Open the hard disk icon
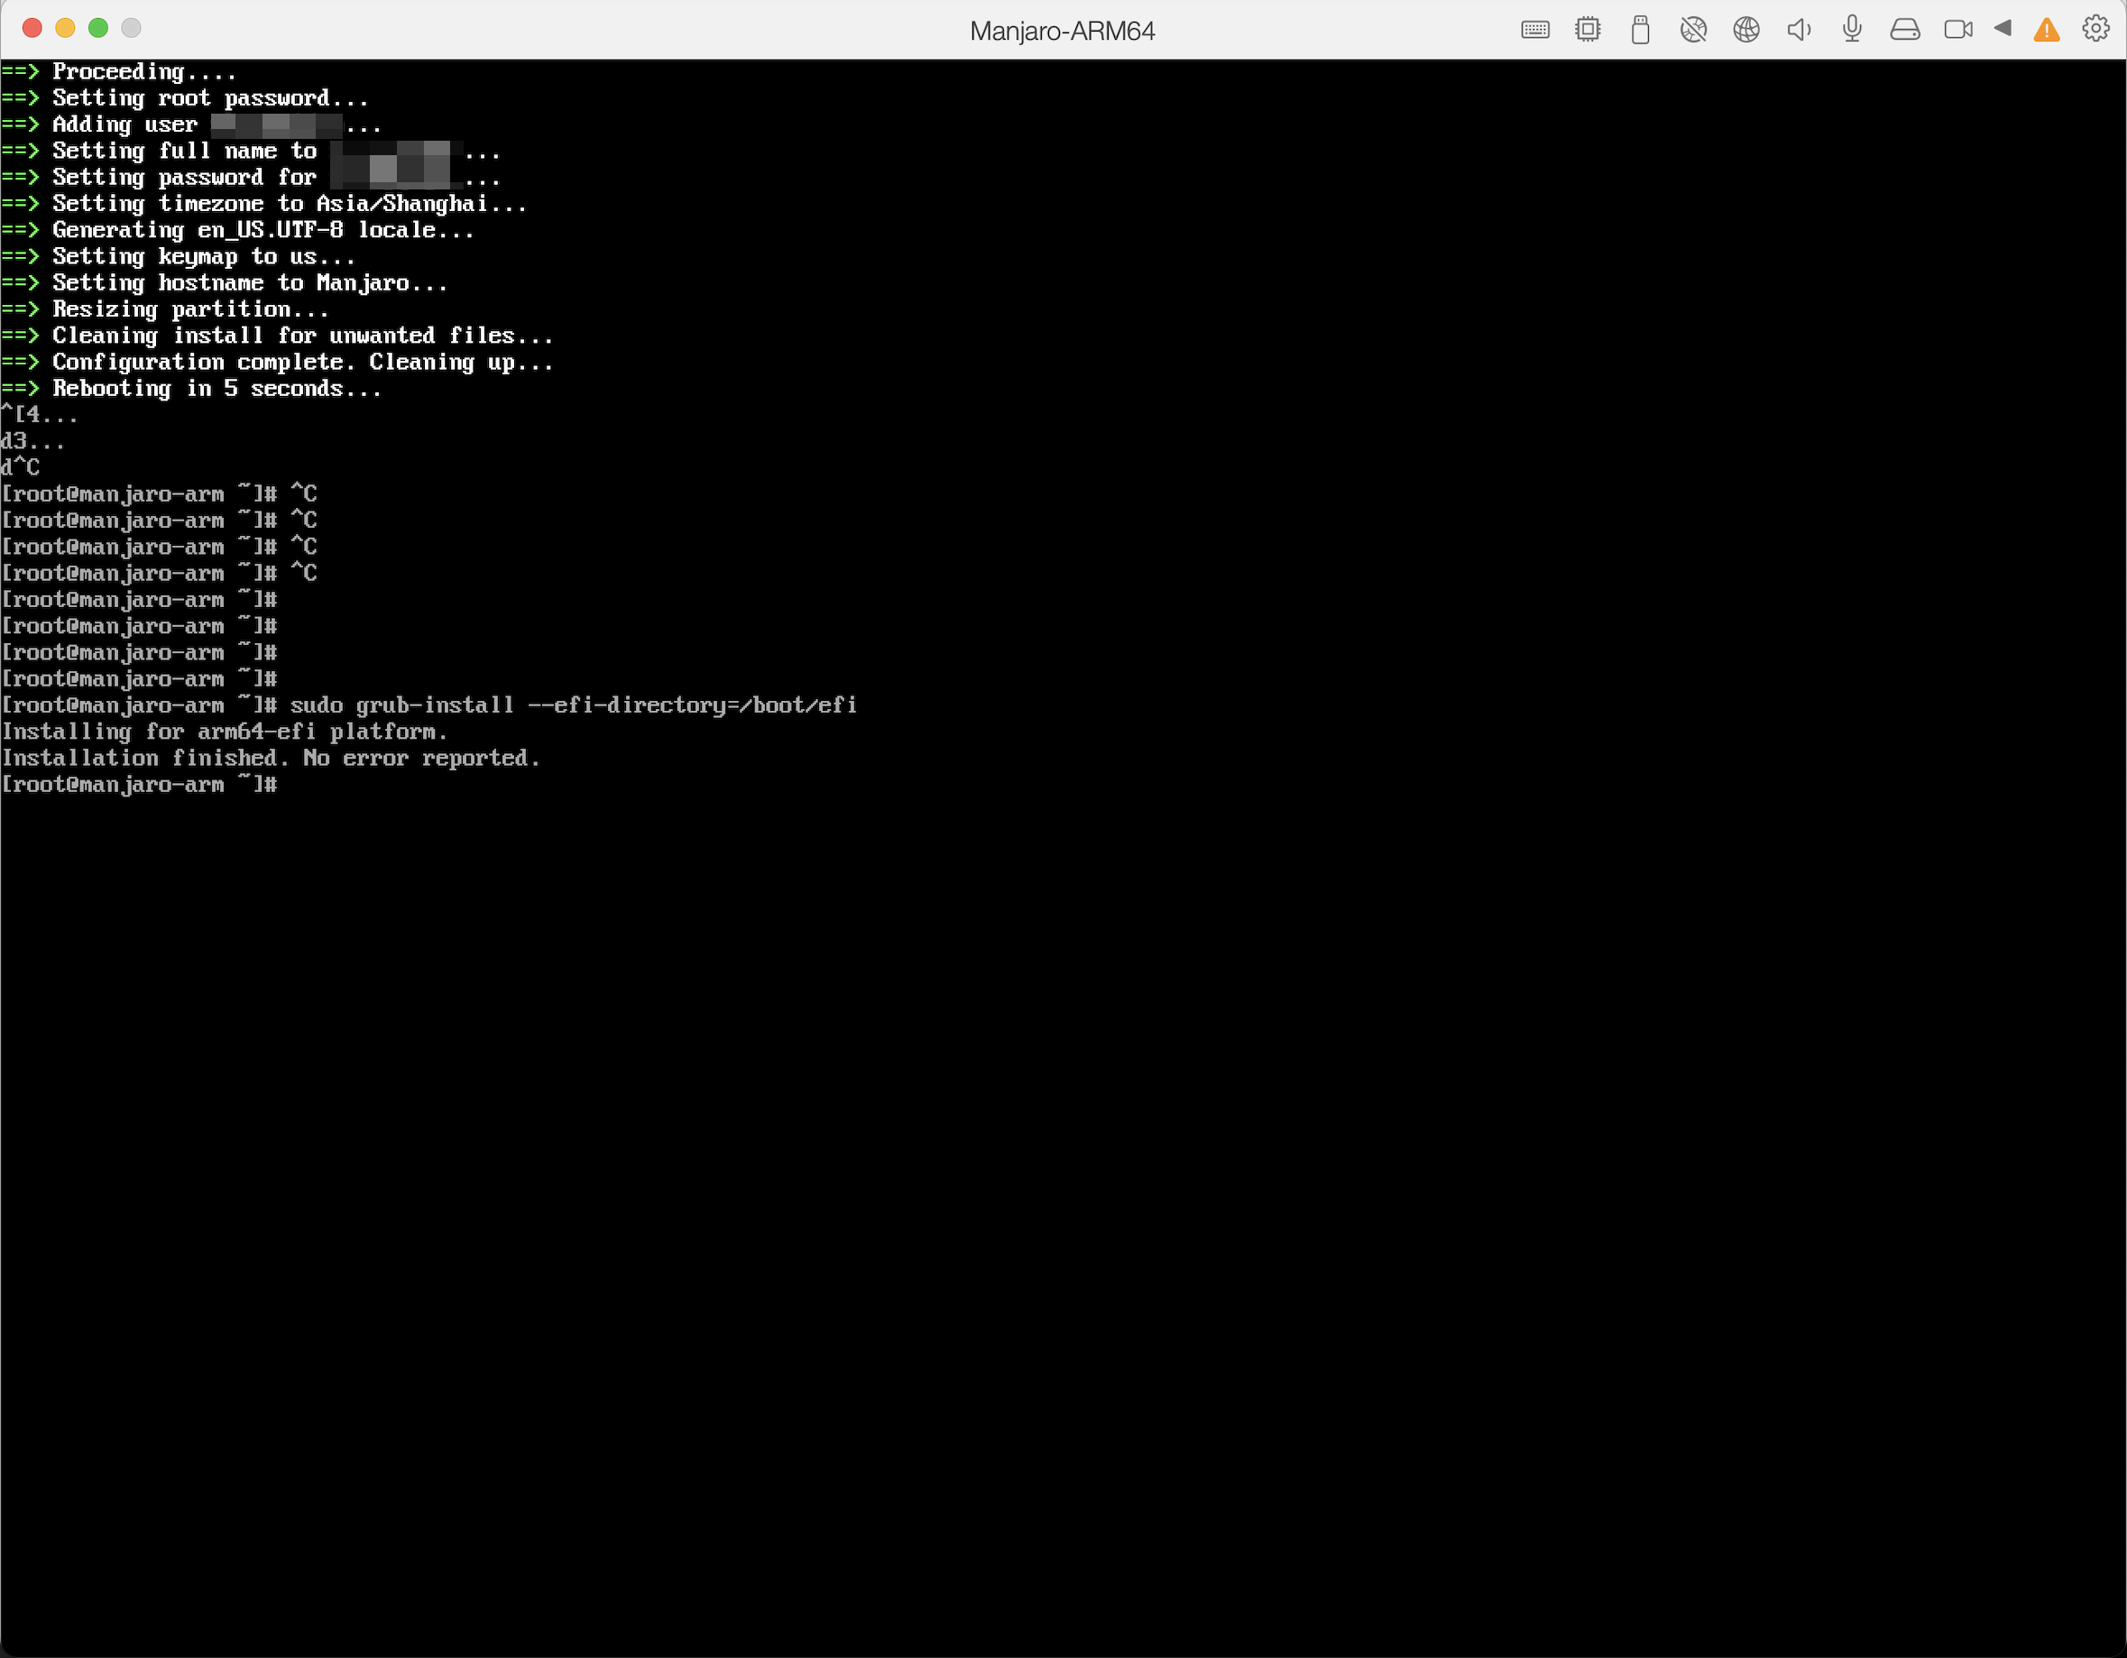 click(x=1905, y=29)
